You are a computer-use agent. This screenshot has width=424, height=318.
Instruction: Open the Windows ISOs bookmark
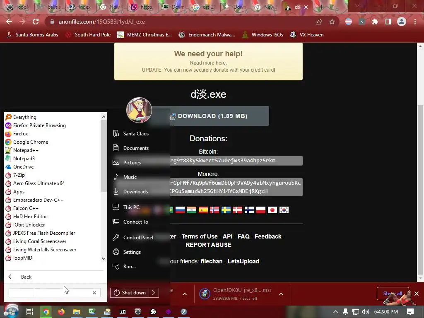tap(263, 35)
